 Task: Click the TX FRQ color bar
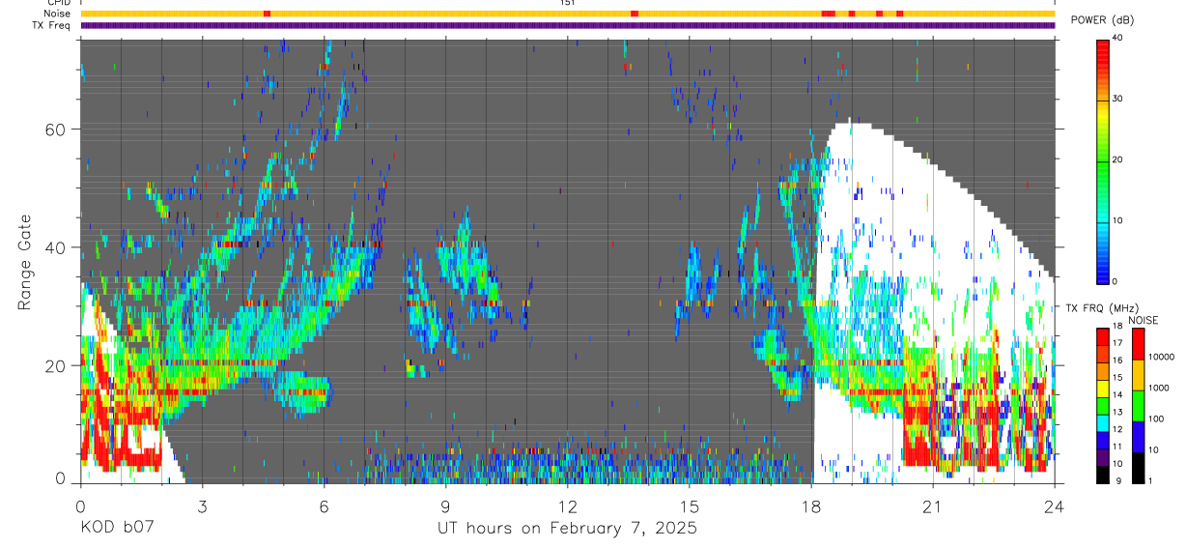1104,406
